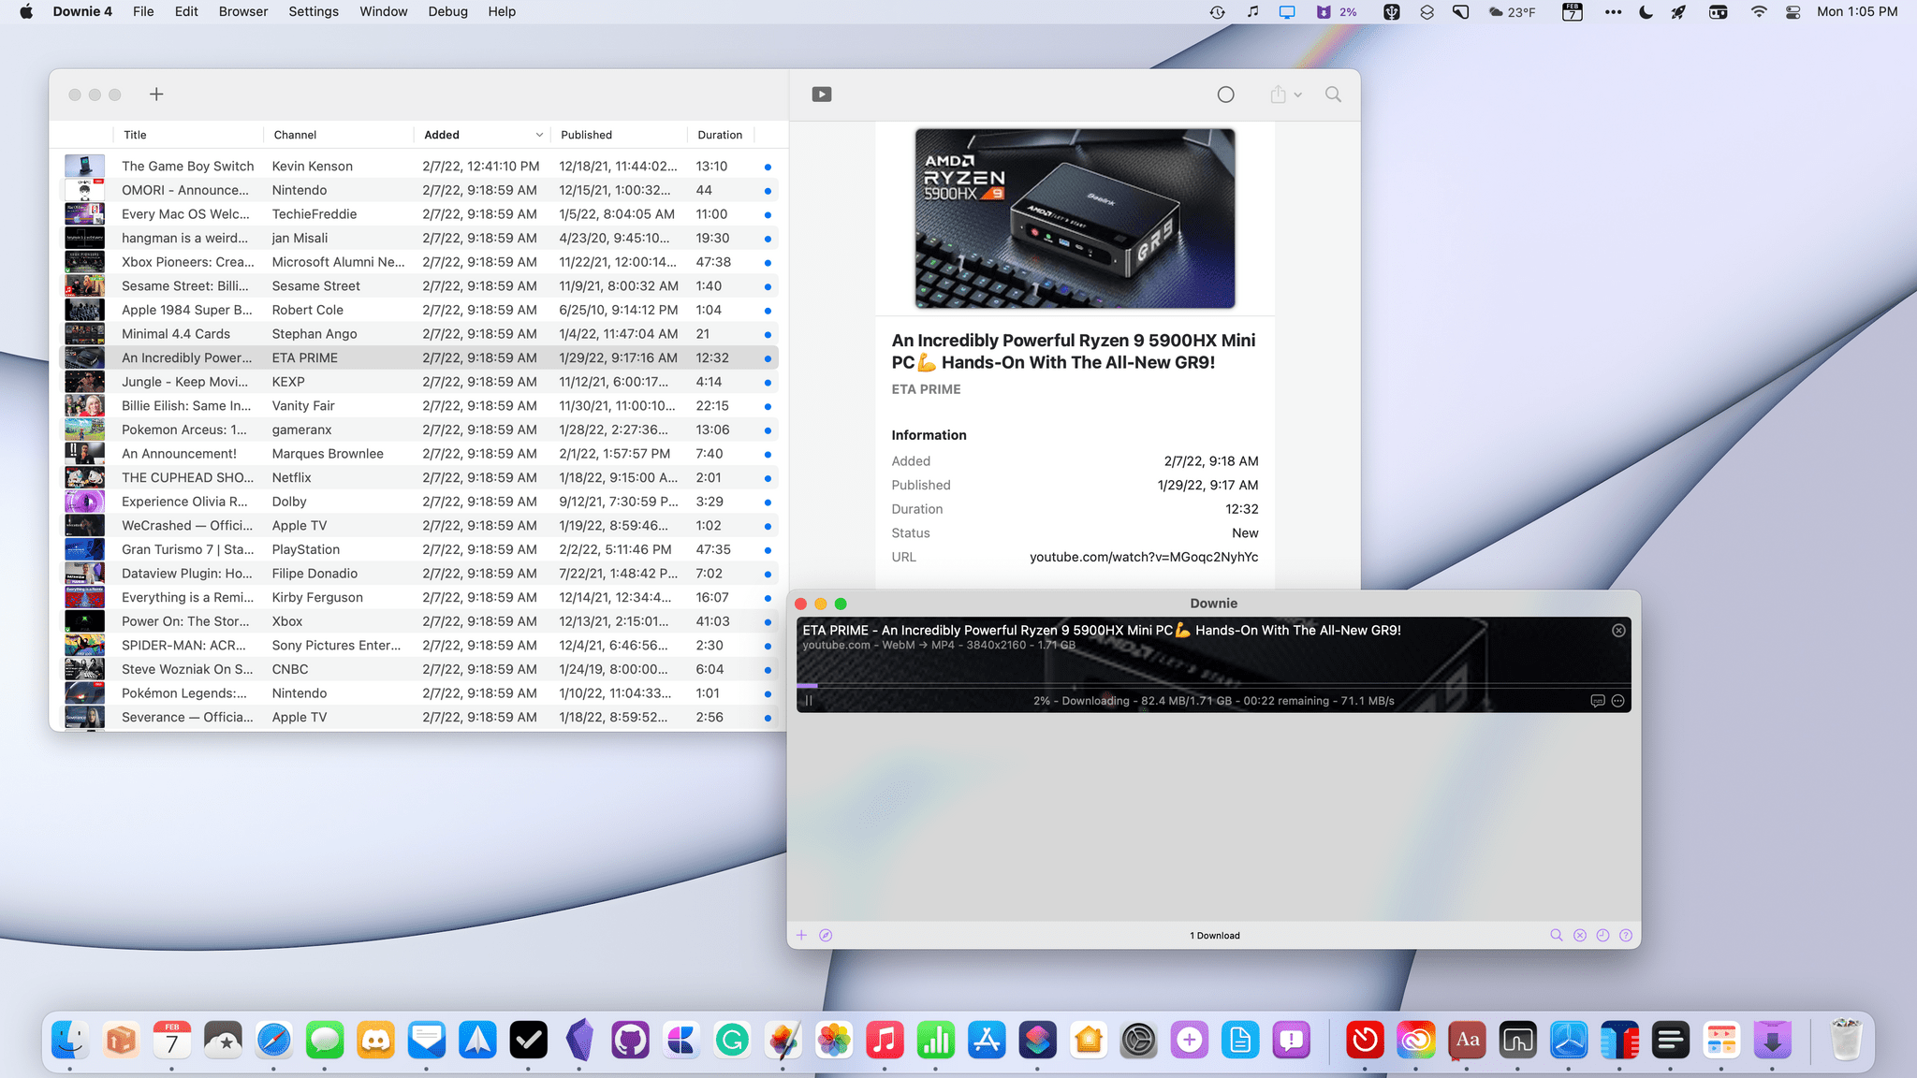The width and height of the screenshot is (1917, 1078).
Task: Click the Downie menu bar icon showing 2%
Action: [1337, 11]
